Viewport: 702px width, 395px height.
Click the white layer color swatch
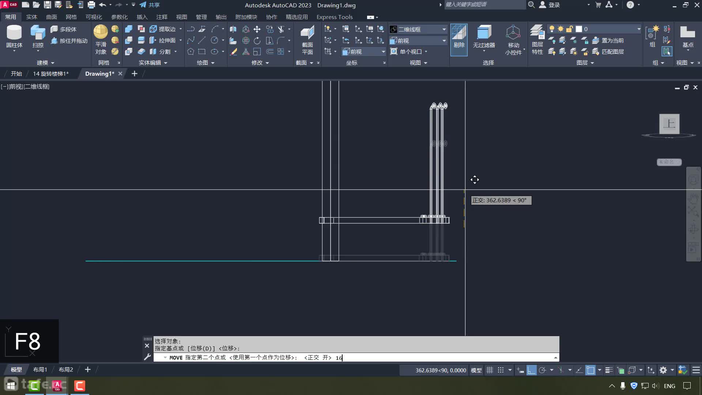(x=579, y=29)
